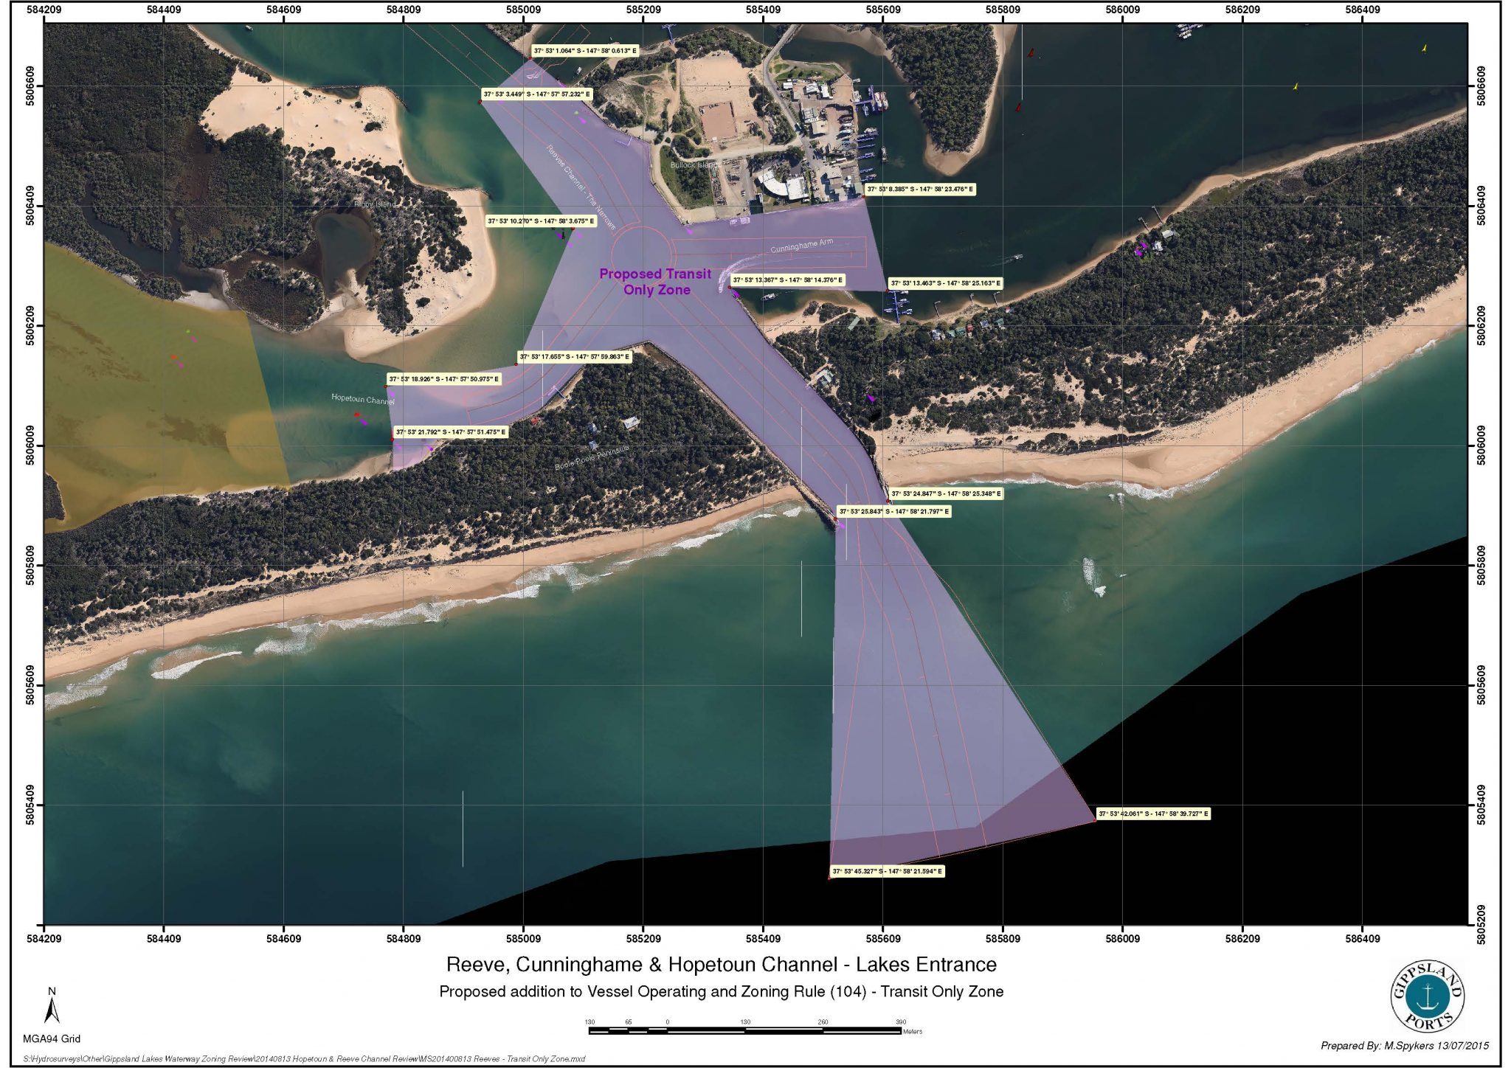Click coordinate label 37° 53' 18.926" S
Image resolution: width=1511 pixels, height=1068 pixels.
[444, 379]
